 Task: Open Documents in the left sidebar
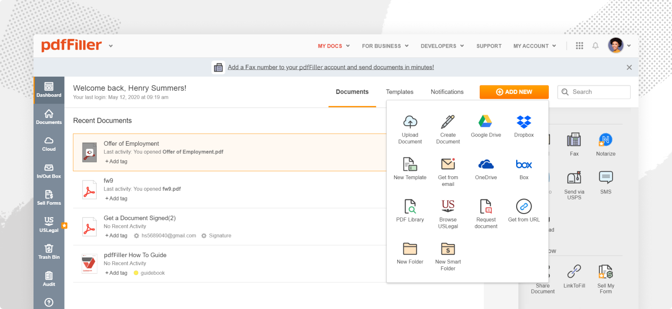(x=49, y=117)
